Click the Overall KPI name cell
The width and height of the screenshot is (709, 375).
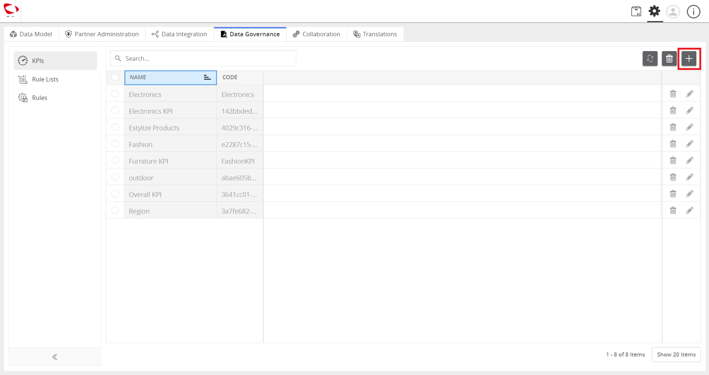tap(170, 194)
